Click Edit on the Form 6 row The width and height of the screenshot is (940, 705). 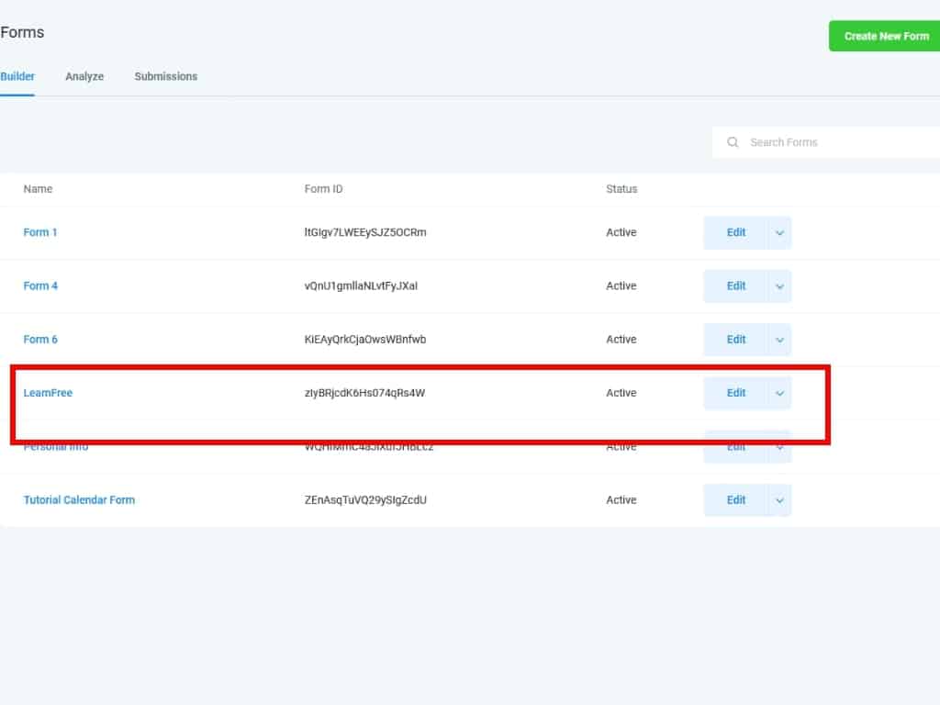tap(735, 340)
